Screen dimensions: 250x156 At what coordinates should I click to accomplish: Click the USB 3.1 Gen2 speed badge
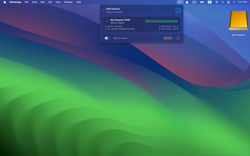pyautogui.click(x=161, y=21)
